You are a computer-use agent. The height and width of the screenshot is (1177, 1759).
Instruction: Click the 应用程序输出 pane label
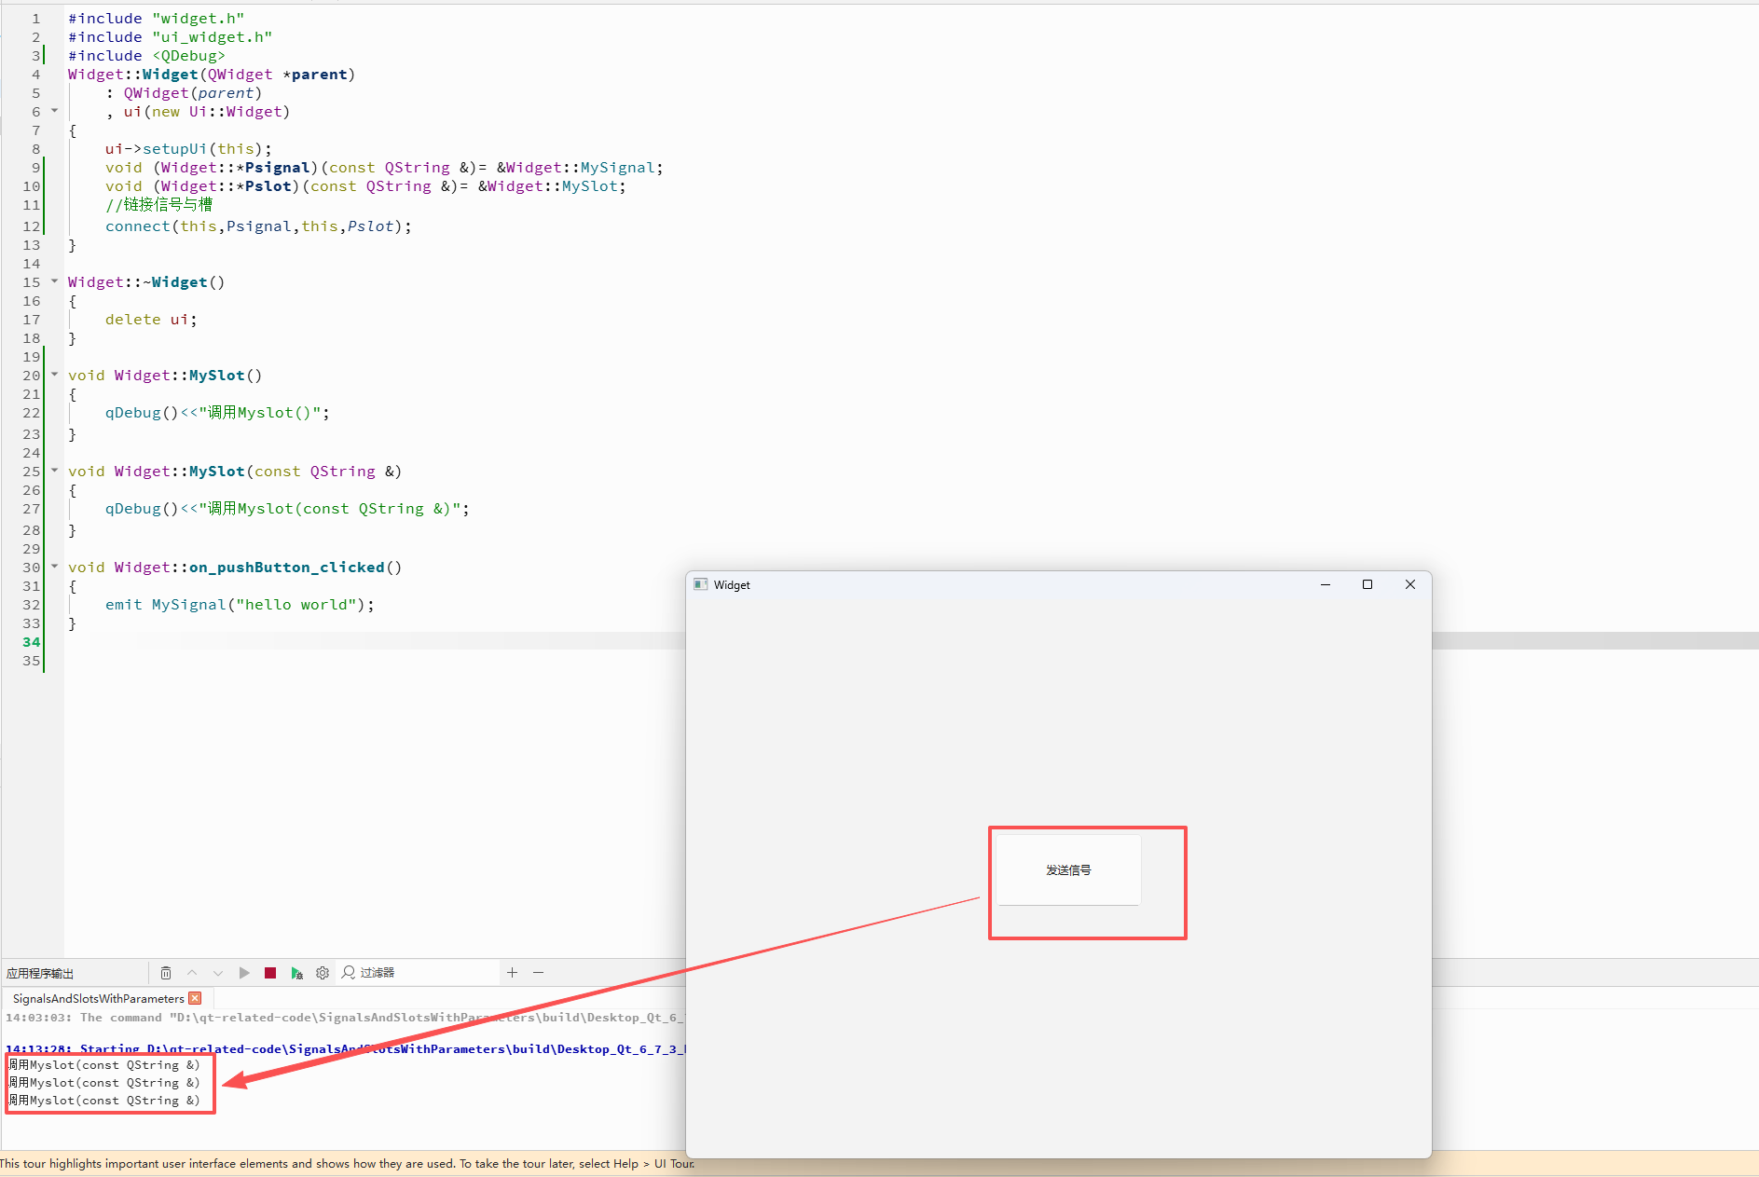point(40,974)
